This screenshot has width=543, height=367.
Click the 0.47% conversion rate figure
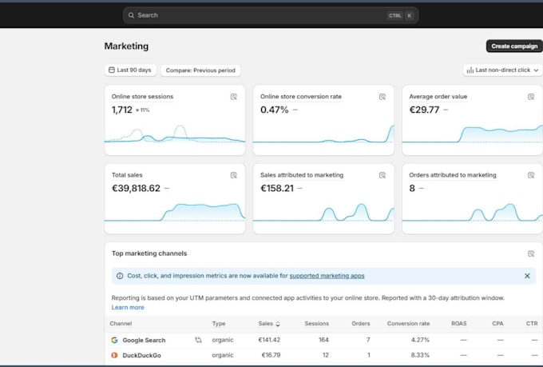click(x=274, y=110)
